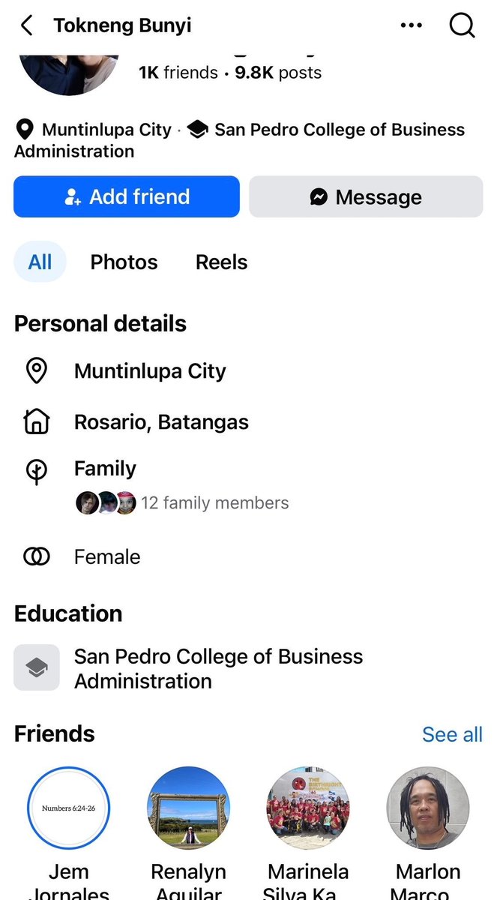497x900 pixels.
Task: Open Marlon Marco friend thumbnail
Action: pos(428,808)
